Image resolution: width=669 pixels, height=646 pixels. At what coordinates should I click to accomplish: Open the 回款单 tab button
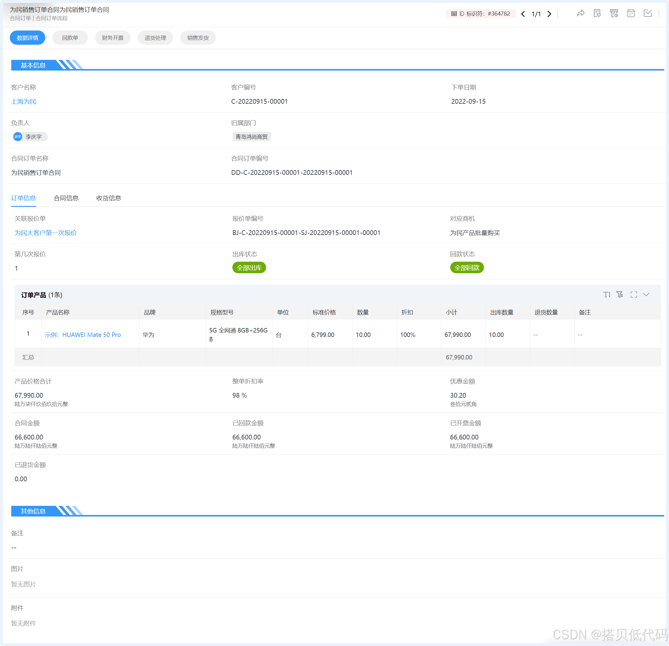pyautogui.click(x=70, y=38)
